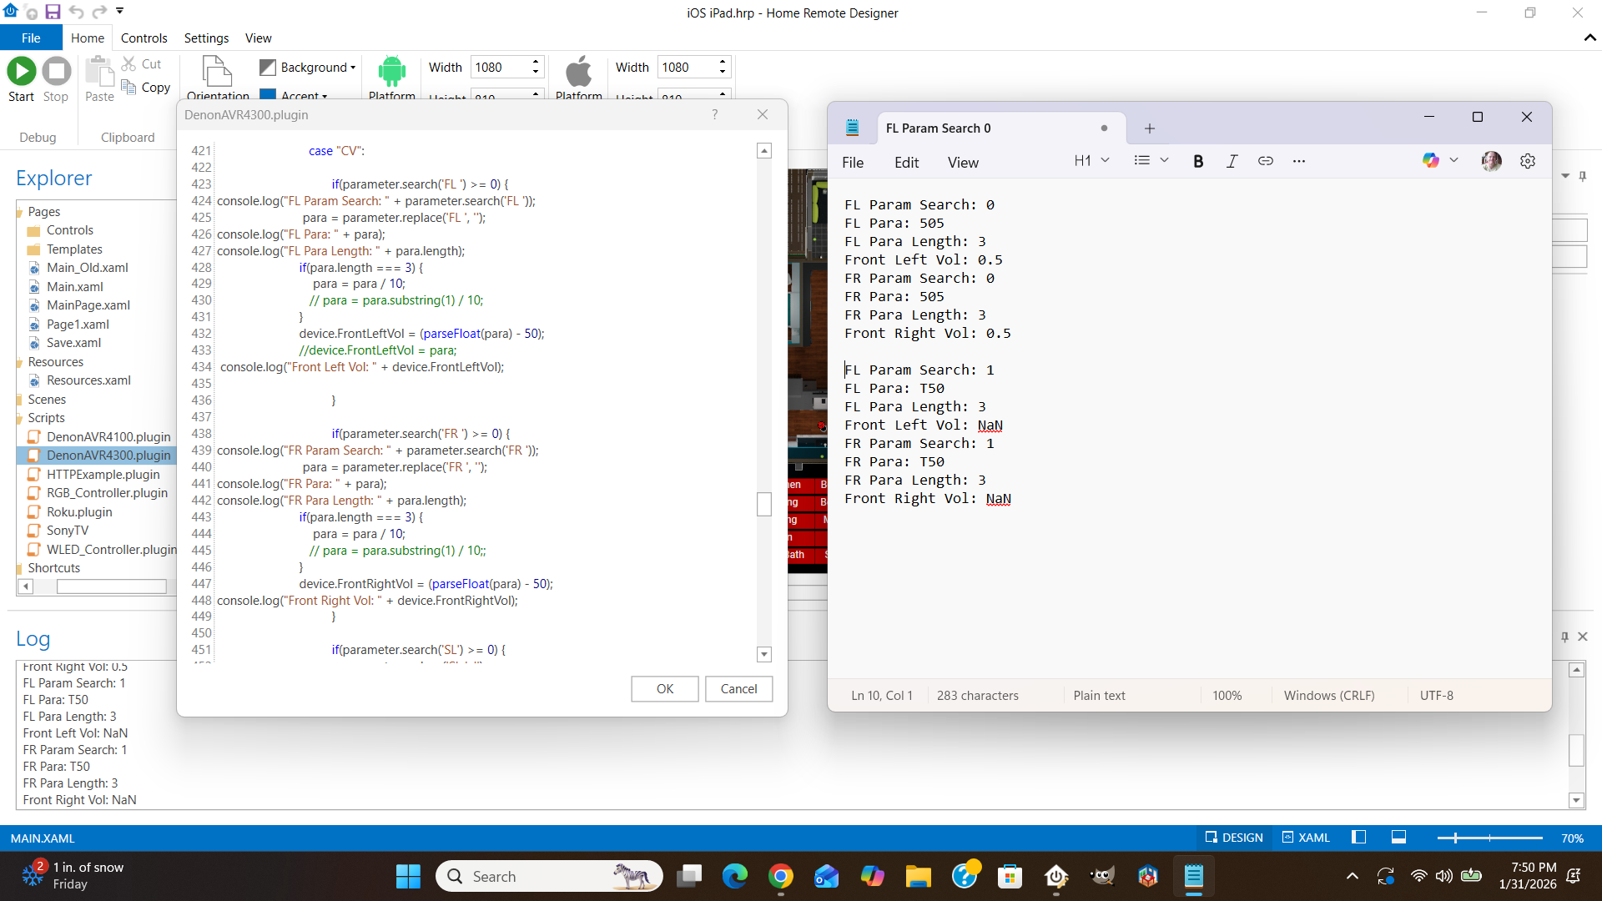This screenshot has width=1602, height=901.
Task: Click OK in the plugin editor dialog
Action: tap(664, 688)
